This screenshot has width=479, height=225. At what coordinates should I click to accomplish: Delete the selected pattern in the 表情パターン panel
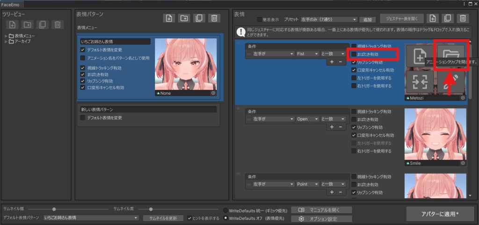pos(214,18)
